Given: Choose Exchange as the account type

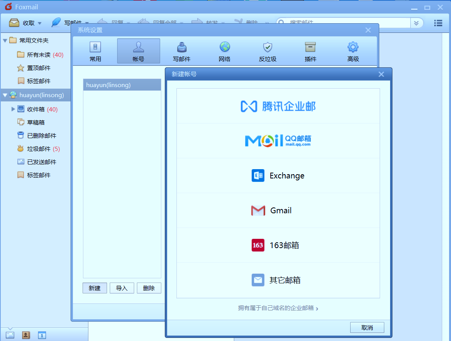Looking at the screenshot, I should 278,175.
